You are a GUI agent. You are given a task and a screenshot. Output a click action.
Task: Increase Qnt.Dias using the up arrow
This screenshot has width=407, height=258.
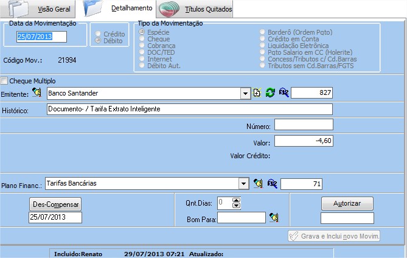[237, 200]
